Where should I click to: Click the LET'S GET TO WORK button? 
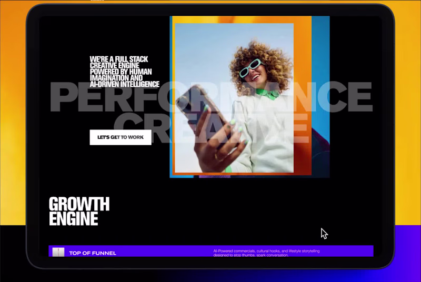(121, 137)
